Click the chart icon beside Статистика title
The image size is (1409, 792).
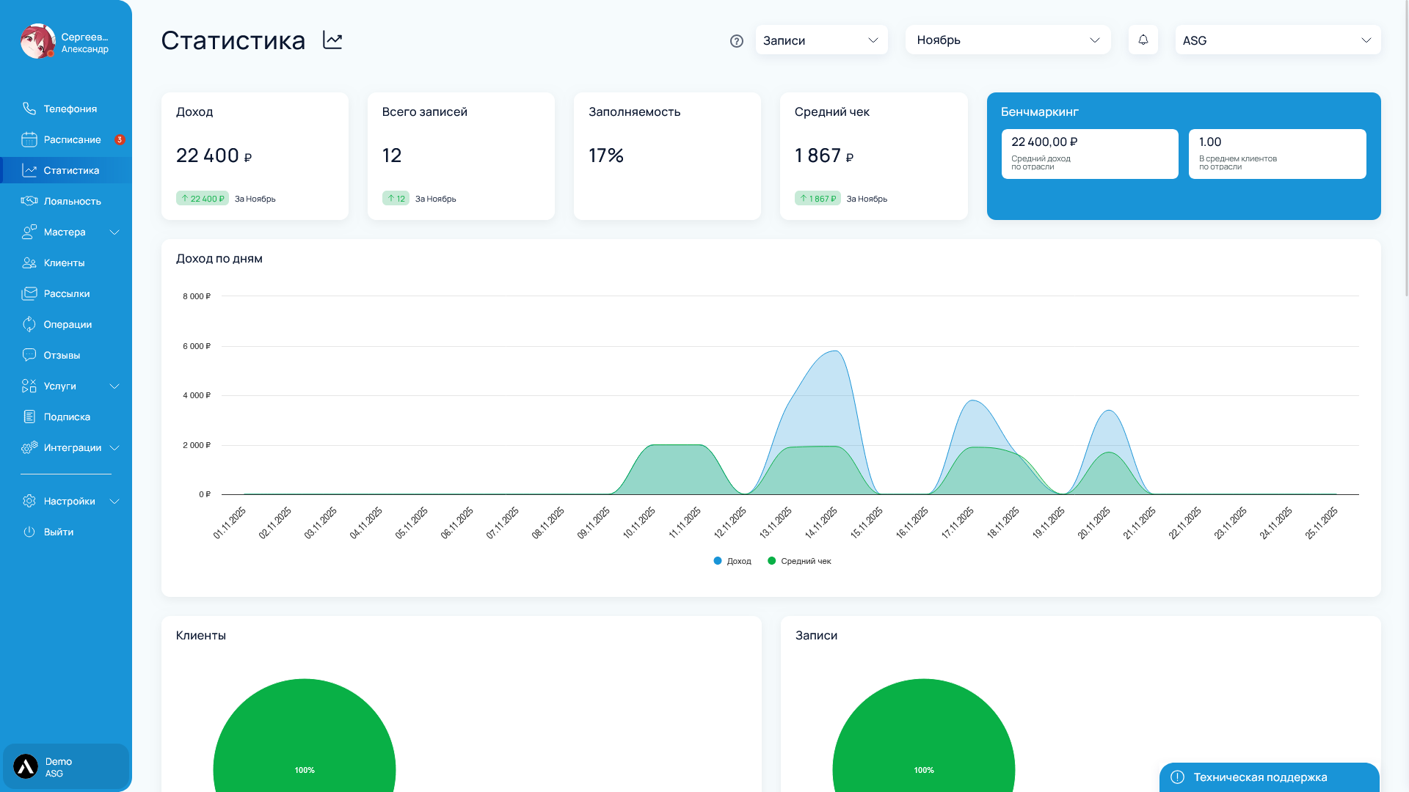(332, 40)
